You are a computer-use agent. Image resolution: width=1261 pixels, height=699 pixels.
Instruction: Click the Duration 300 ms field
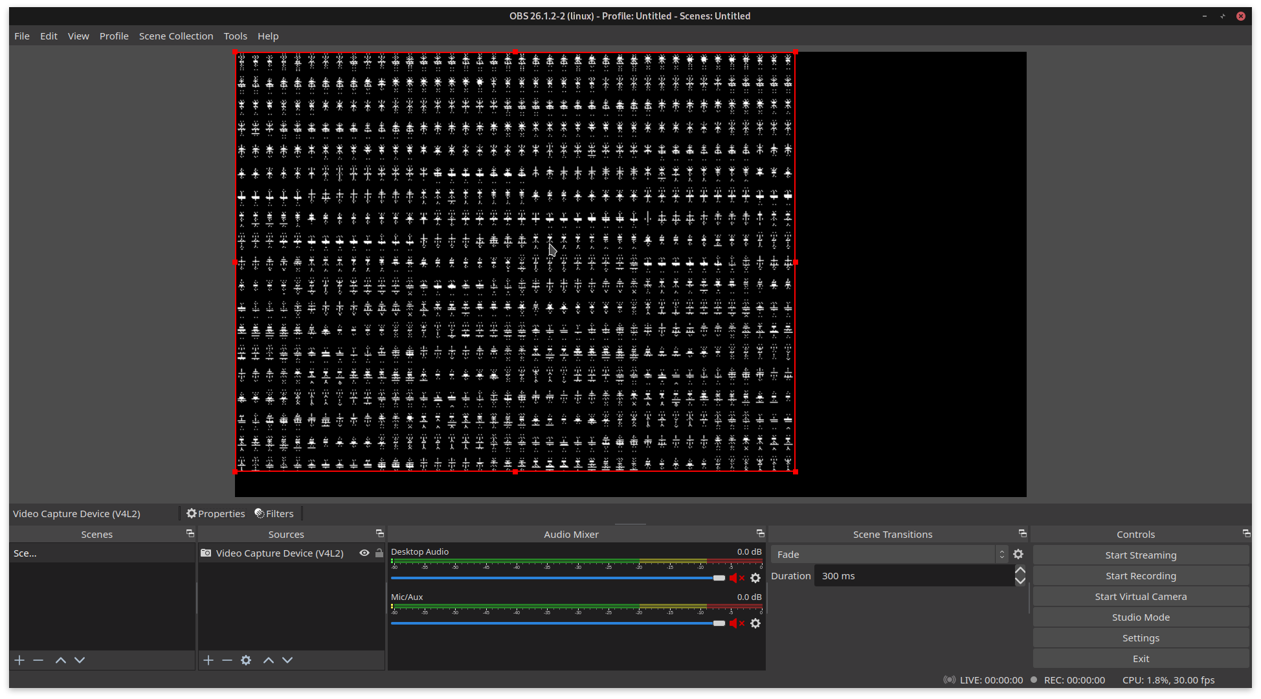click(x=914, y=576)
